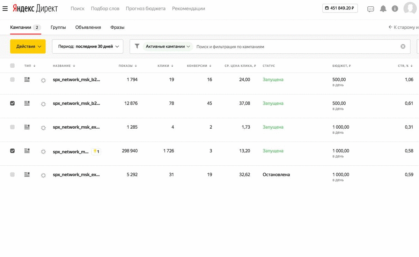419x257 pixels.
Task: Clear the campaign search filter
Action: 403,46
